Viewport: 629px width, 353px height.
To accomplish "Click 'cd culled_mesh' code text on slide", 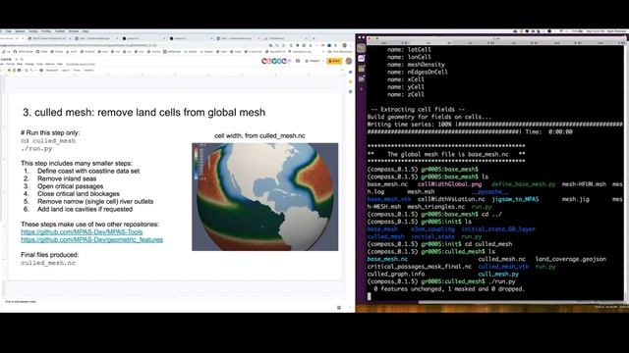I will [x=48, y=141].
